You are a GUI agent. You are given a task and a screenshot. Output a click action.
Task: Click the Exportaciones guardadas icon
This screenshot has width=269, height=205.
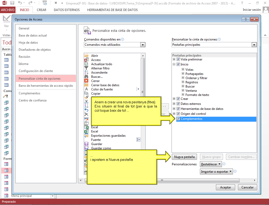click(x=86, y=135)
